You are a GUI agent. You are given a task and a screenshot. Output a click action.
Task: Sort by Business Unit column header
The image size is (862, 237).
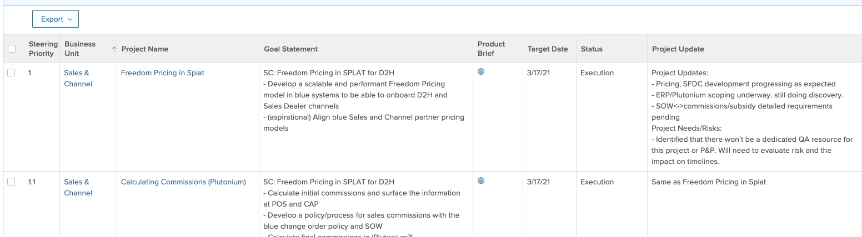tap(80, 49)
